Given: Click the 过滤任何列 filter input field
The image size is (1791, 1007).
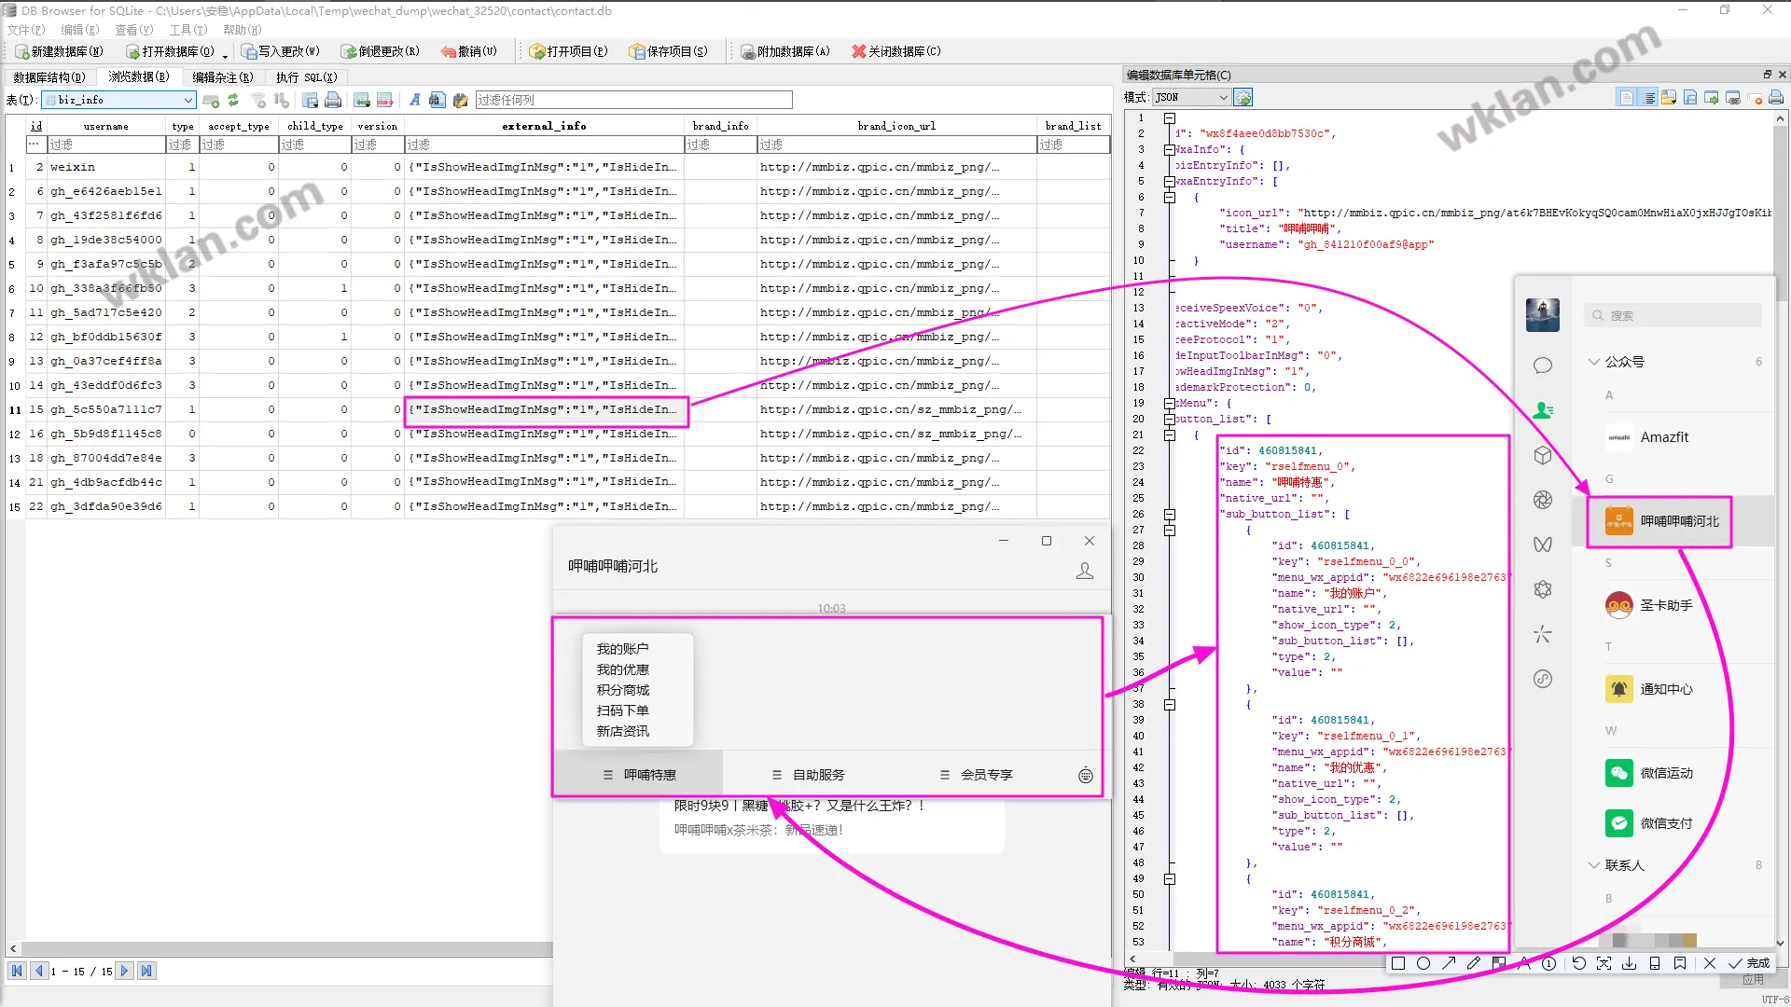Looking at the screenshot, I should click(x=633, y=100).
